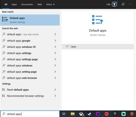Select the 'default apps windows' suggestion
136x117 pixels.
point(20,66)
